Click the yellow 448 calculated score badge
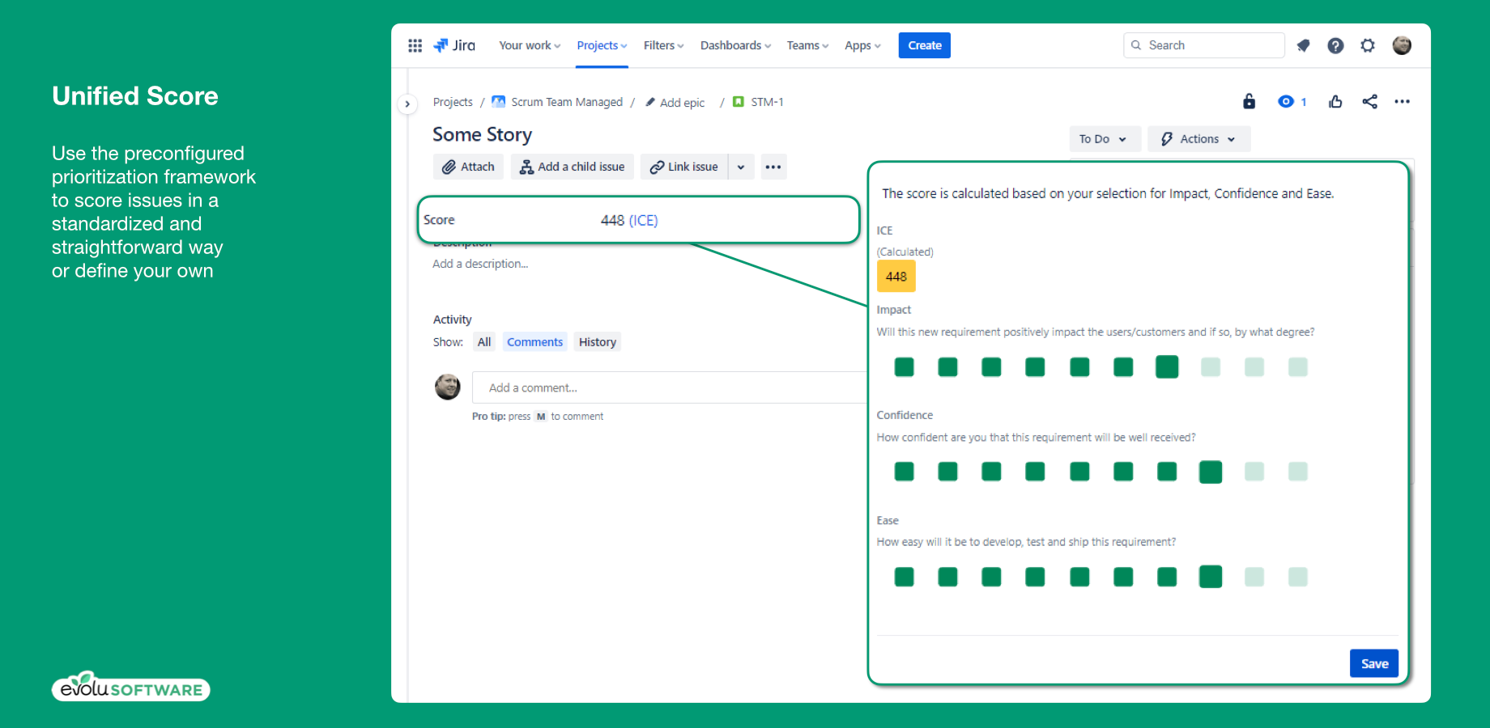Viewport: 1490px width, 728px height. tap(896, 277)
